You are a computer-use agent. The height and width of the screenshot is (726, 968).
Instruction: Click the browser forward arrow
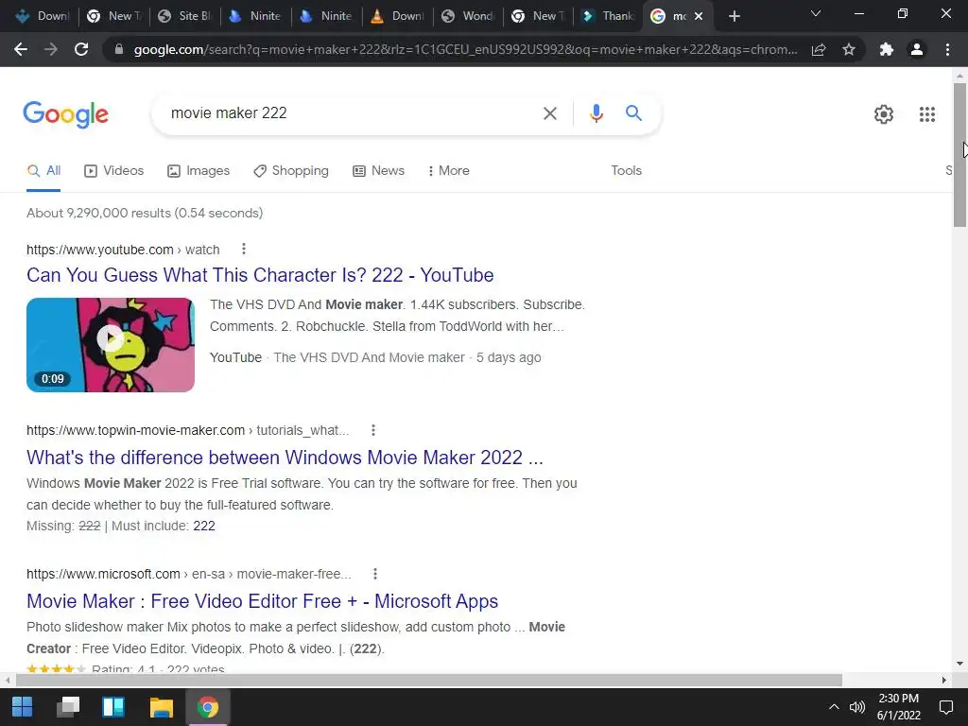click(51, 49)
